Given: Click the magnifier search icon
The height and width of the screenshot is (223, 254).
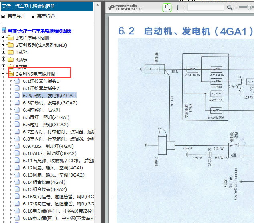Looking at the screenshot, I should point(230,8).
